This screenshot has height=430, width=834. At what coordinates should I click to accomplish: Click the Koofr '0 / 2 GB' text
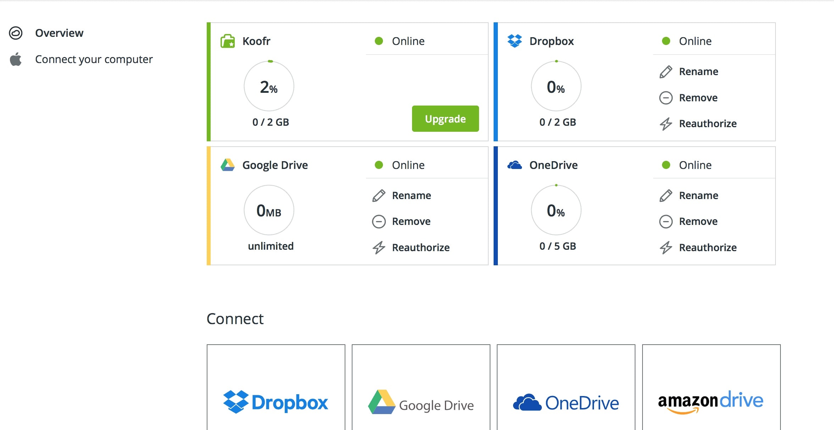pos(271,122)
